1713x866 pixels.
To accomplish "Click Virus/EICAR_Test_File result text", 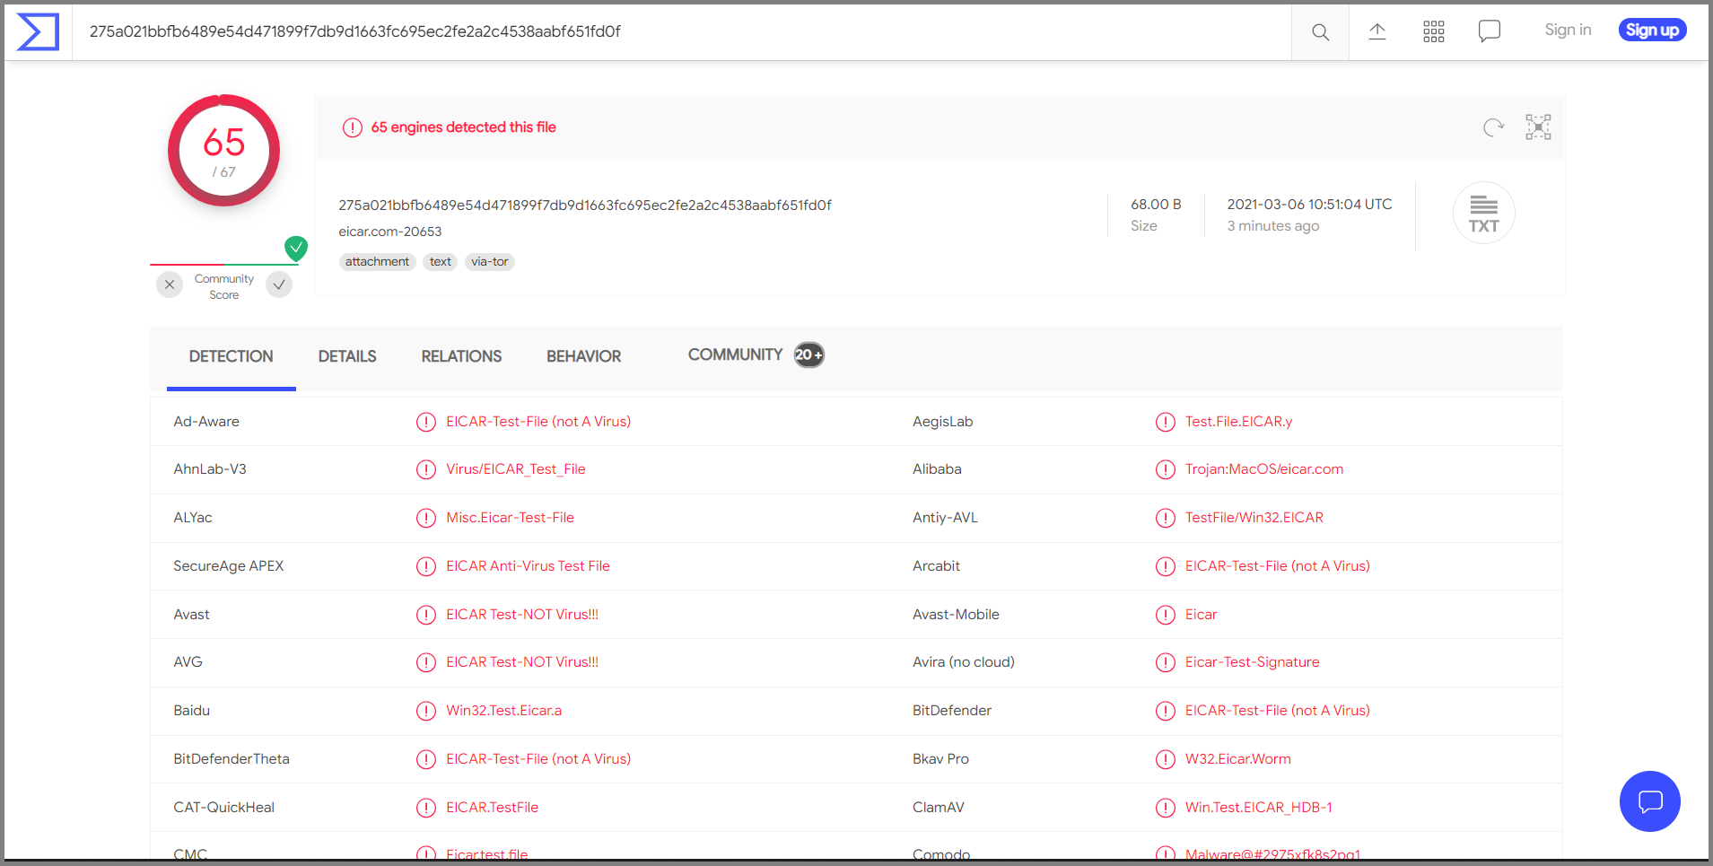I will (x=515, y=469).
